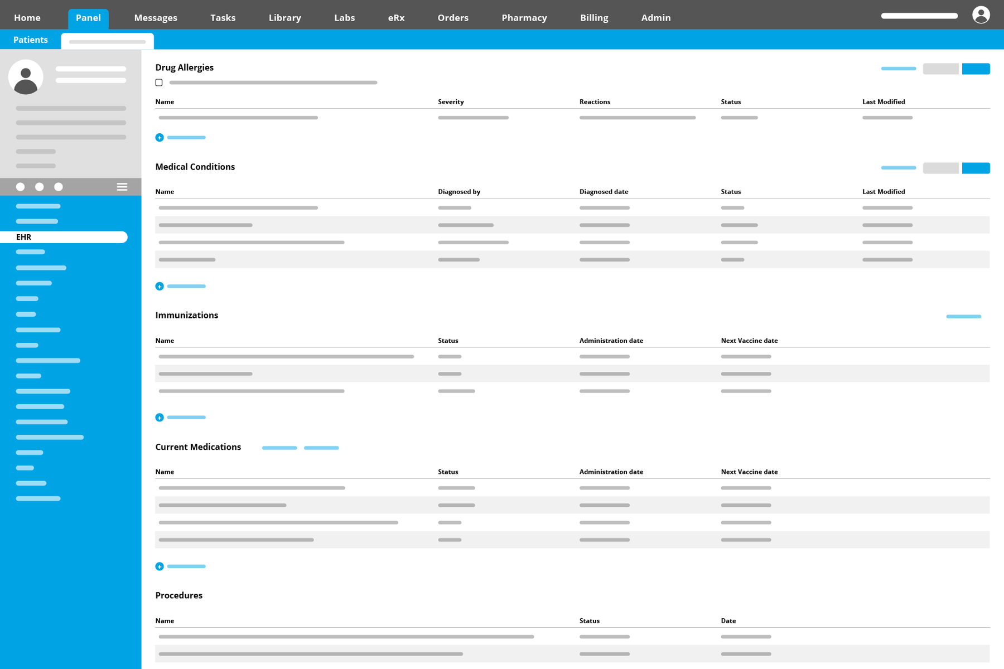This screenshot has width=1004, height=669.
Task: Open the hamburger menu in sidebar
Action: 122,187
